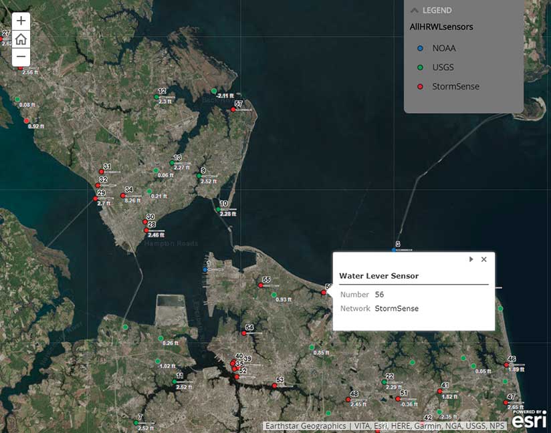Click USGS sensor marker 7
This screenshot has width=551, height=433.
click(x=136, y=422)
